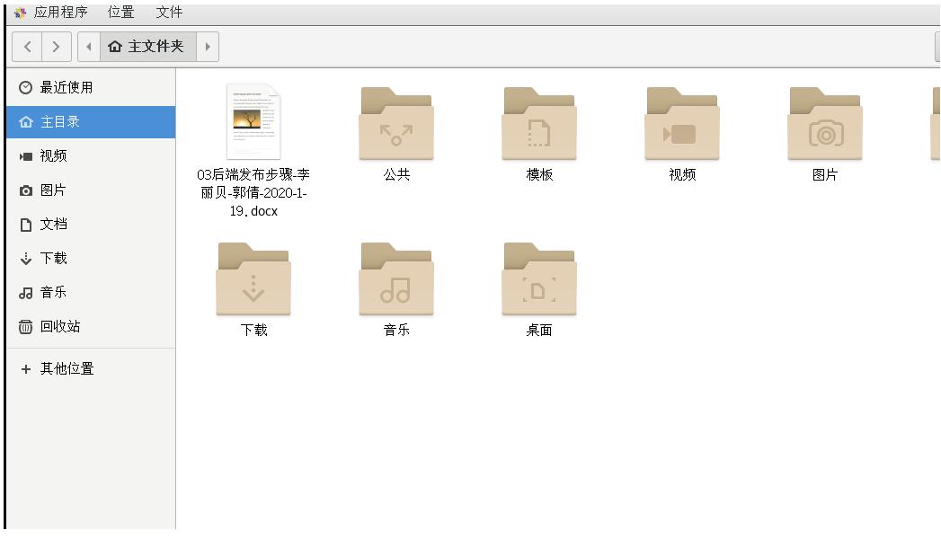Select the 视频 folder icon in main view
941x539 pixels.
click(x=682, y=123)
